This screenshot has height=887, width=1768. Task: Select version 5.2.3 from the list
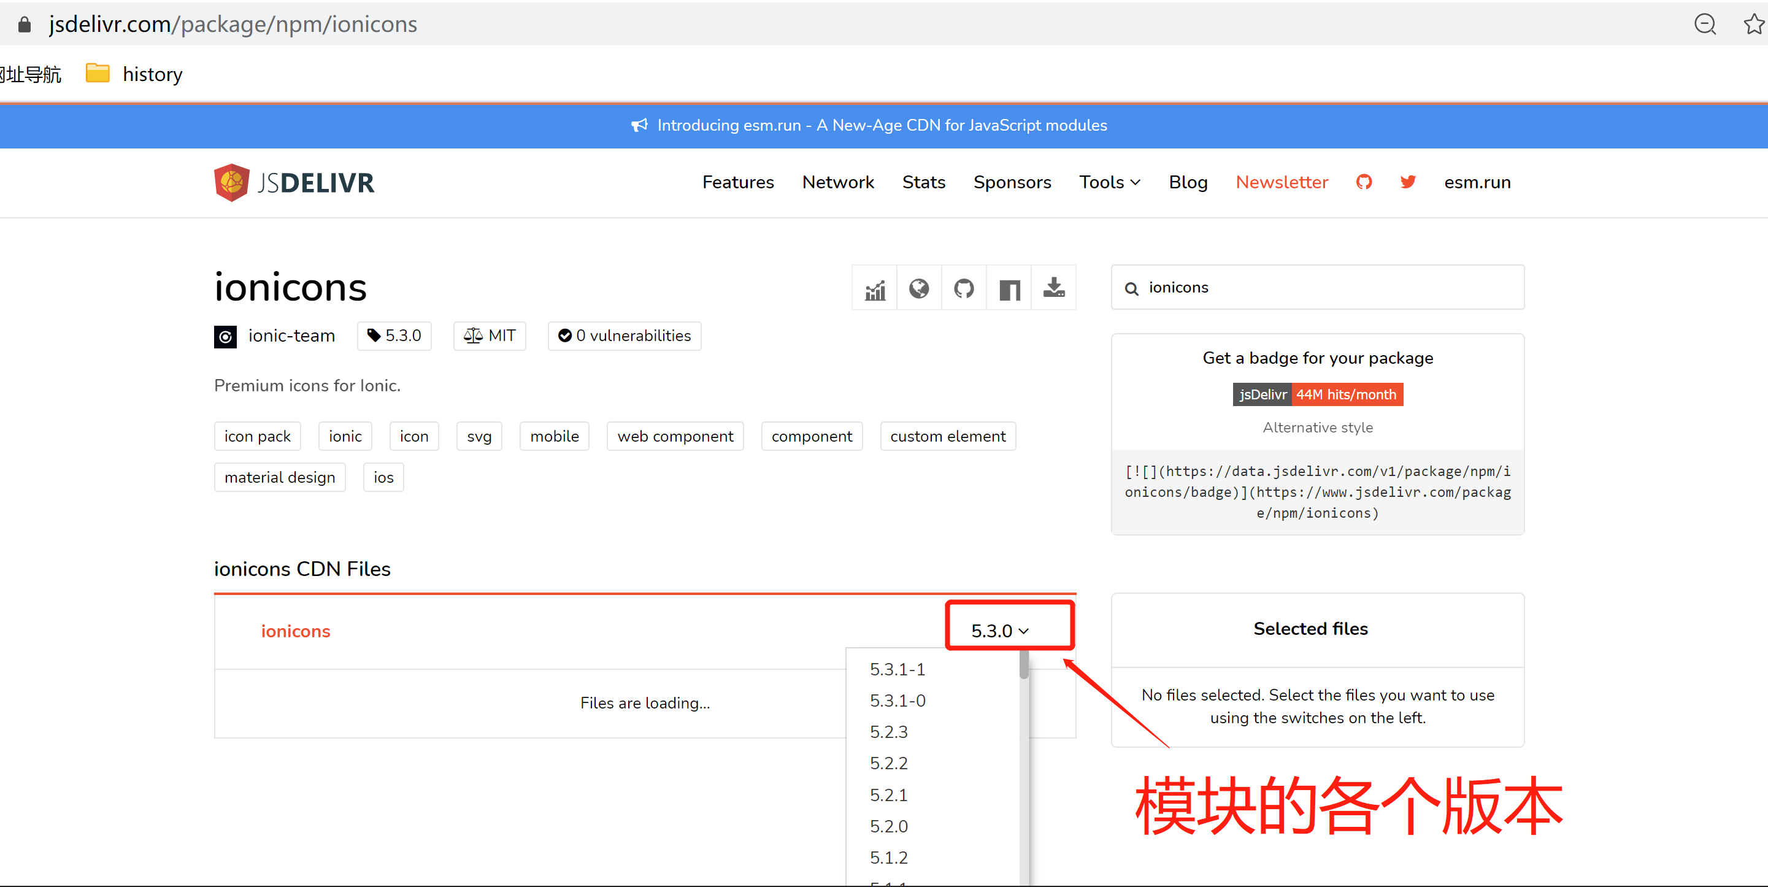[x=889, y=731]
